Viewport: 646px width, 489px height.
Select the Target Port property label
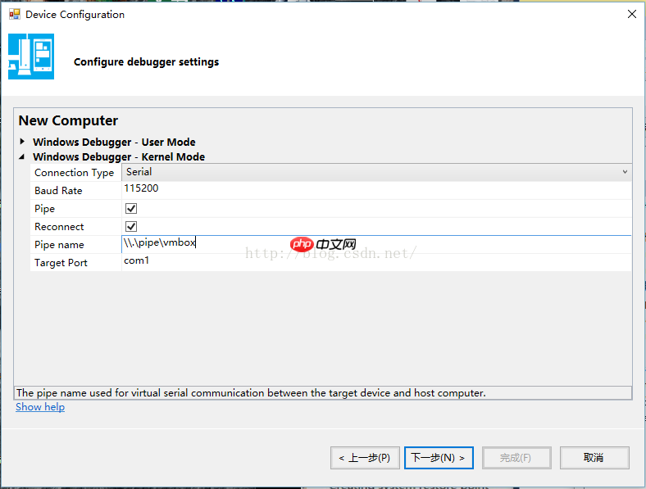pos(61,263)
